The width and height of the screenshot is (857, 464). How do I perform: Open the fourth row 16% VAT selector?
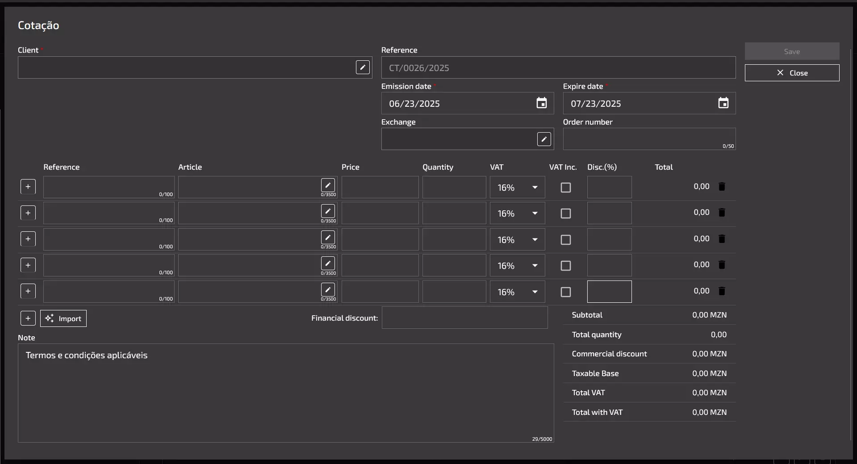coord(517,266)
